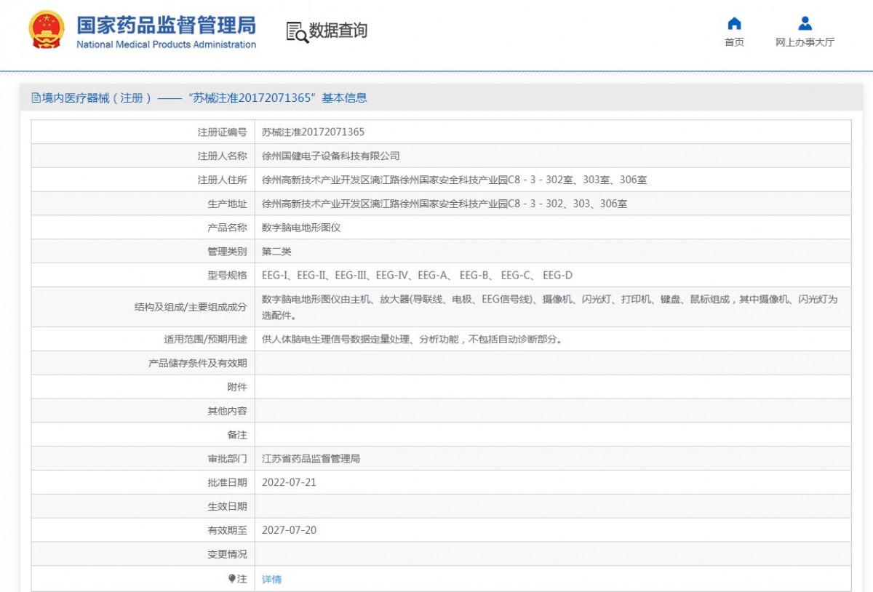873x592 pixels.
Task: Click the 注册人住所 label cell
Action: click(x=143, y=180)
